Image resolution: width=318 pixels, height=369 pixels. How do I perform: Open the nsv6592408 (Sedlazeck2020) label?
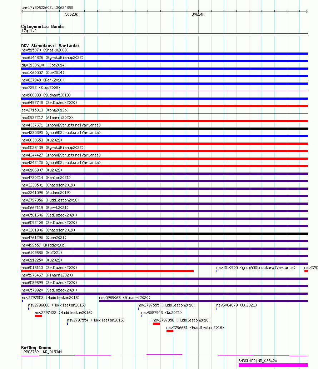click(x=49, y=223)
